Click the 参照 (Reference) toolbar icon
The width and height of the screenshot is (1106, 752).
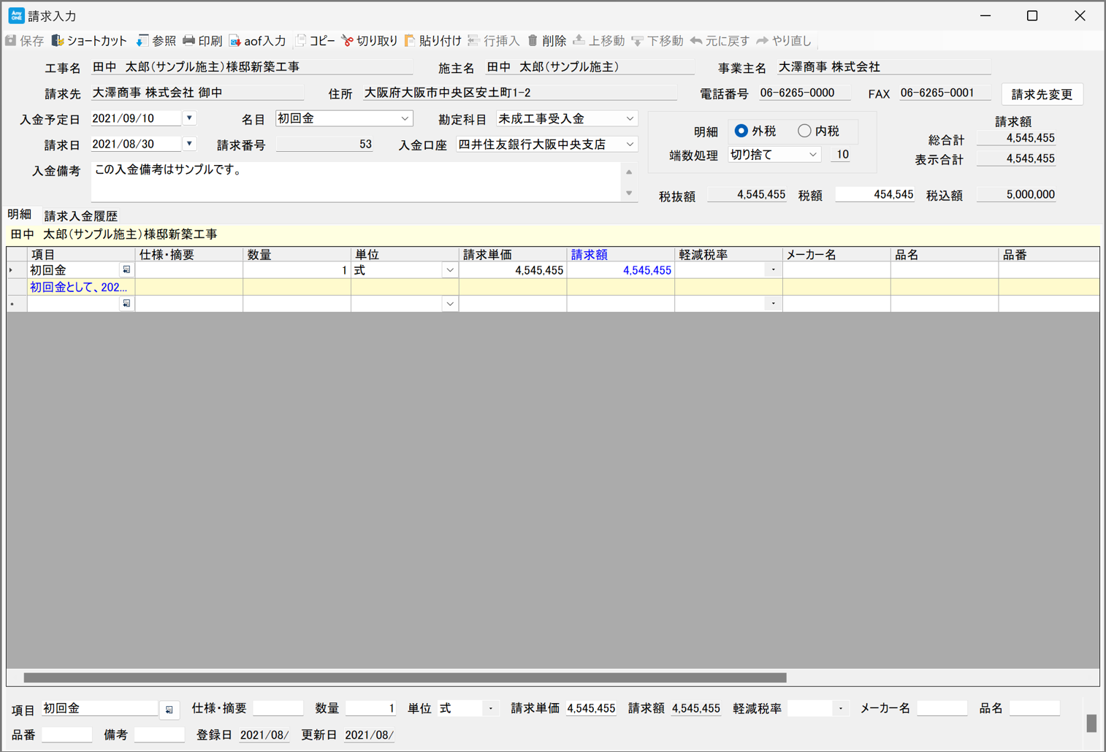142,41
